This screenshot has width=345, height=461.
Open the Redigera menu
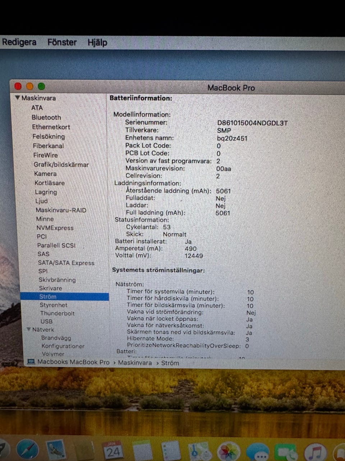point(19,42)
